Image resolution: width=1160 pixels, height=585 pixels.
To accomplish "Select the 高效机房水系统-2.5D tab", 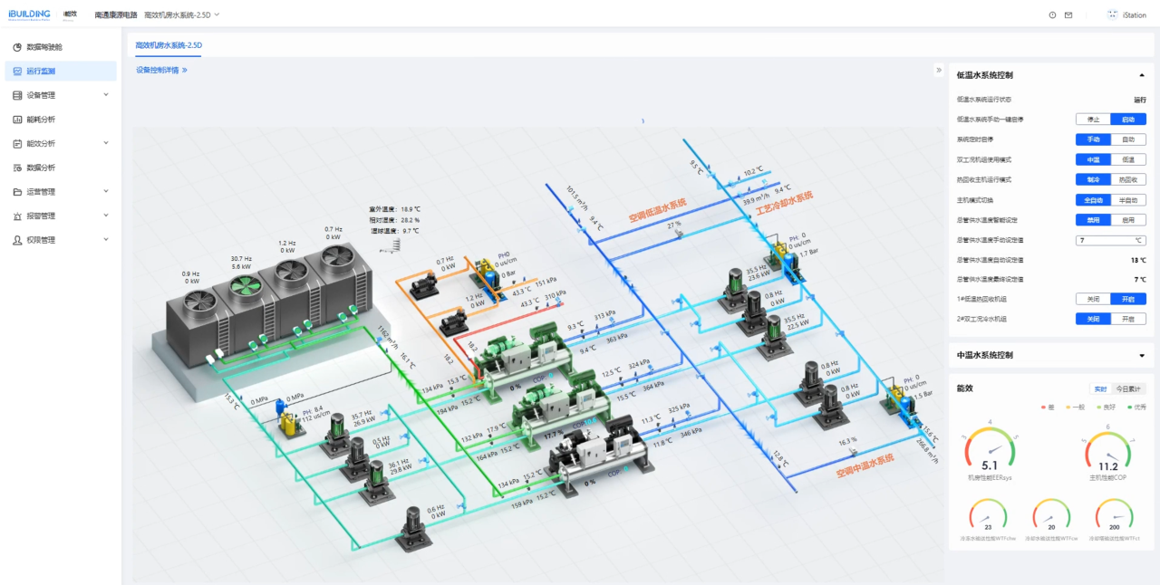I will point(169,44).
